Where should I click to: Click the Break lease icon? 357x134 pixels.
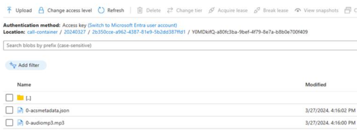pos(257,10)
